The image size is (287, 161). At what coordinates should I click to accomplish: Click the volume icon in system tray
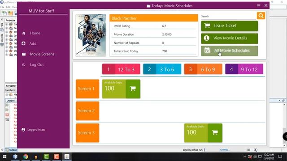[x=255, y=157]
